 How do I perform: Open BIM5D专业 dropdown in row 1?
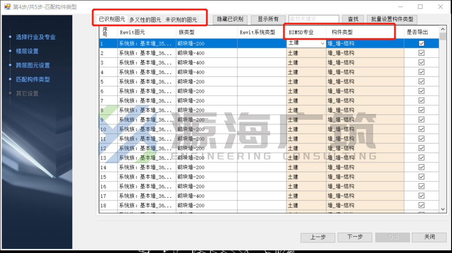tap(322, 43)
